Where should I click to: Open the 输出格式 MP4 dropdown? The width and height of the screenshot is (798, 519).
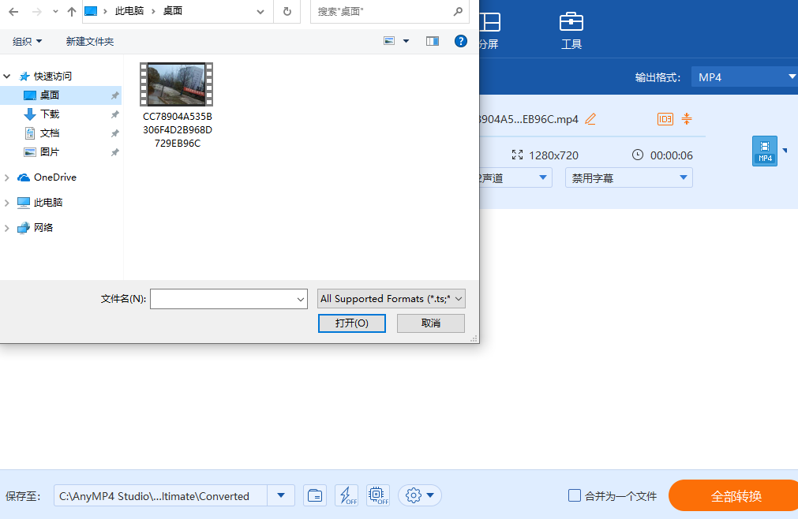(744, 76)
